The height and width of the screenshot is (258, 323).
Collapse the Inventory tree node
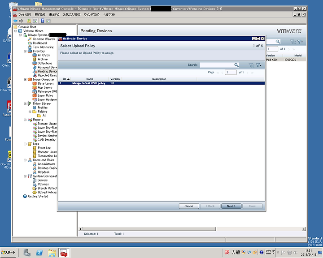pos(25,51)
